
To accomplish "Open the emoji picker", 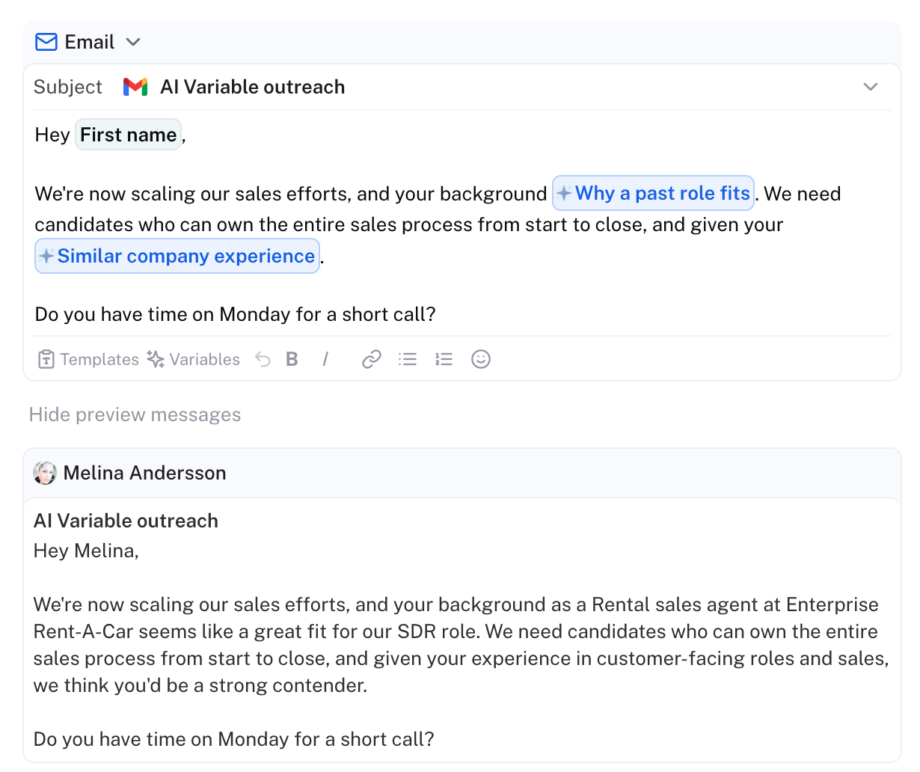I will (481, 359).
